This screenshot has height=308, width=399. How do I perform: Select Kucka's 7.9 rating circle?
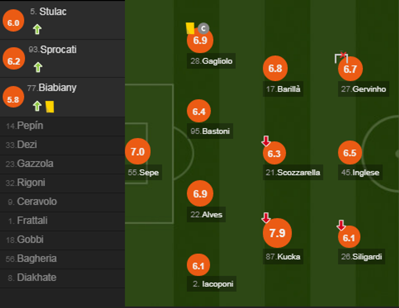277,233
